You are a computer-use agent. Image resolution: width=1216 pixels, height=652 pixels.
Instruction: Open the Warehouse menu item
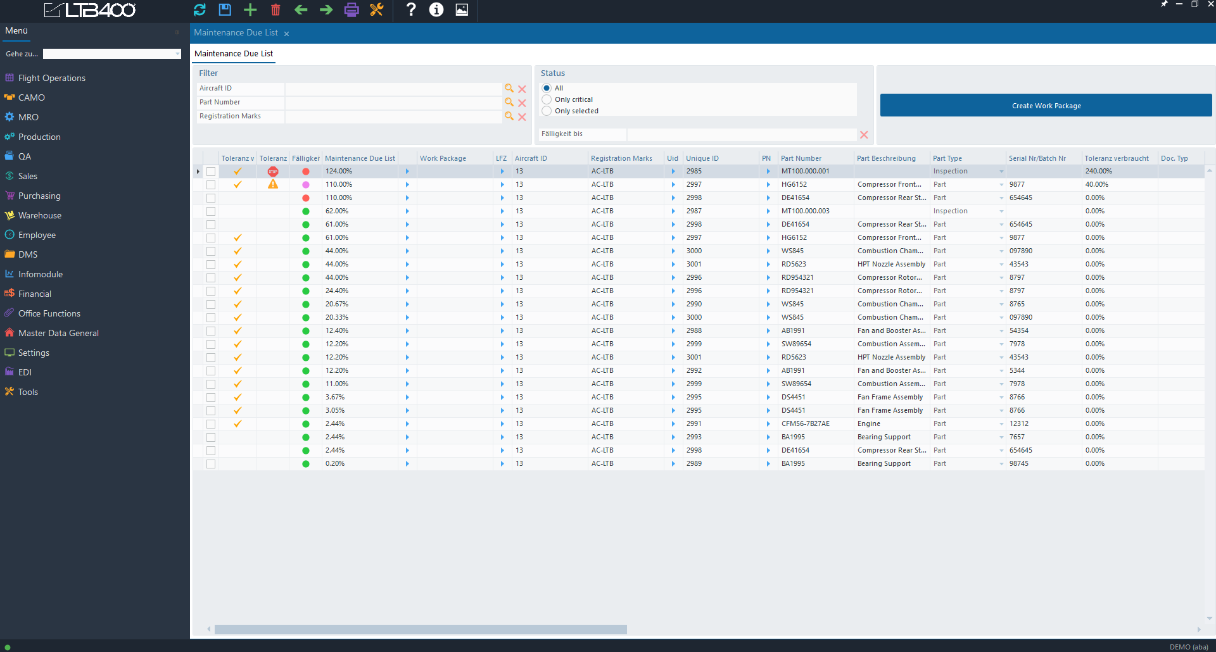coord(39,215)
